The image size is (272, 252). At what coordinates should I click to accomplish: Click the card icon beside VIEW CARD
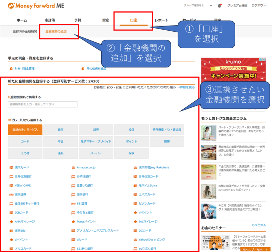click(11, 186)
